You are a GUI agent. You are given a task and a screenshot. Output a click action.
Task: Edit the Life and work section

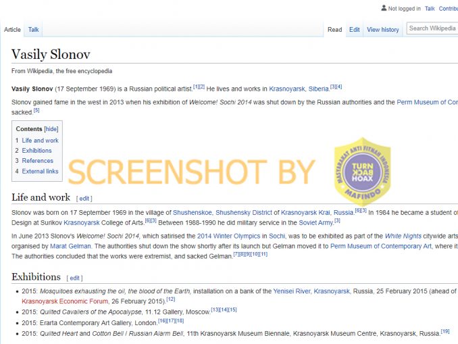coord(84,199)
